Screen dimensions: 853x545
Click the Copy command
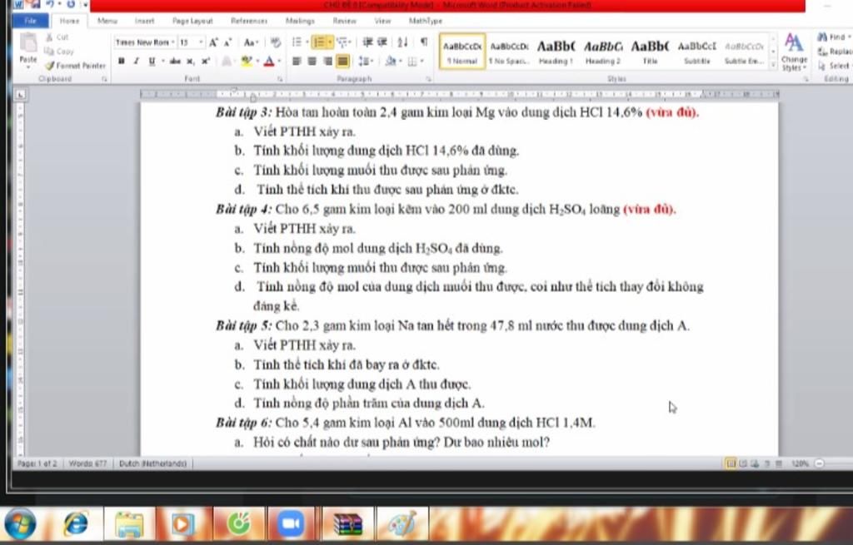[59, 51]
